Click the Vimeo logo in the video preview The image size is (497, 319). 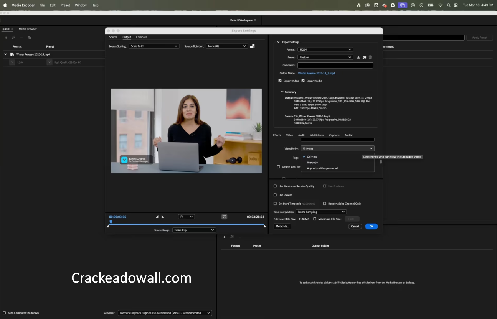[x=124, y=159]
